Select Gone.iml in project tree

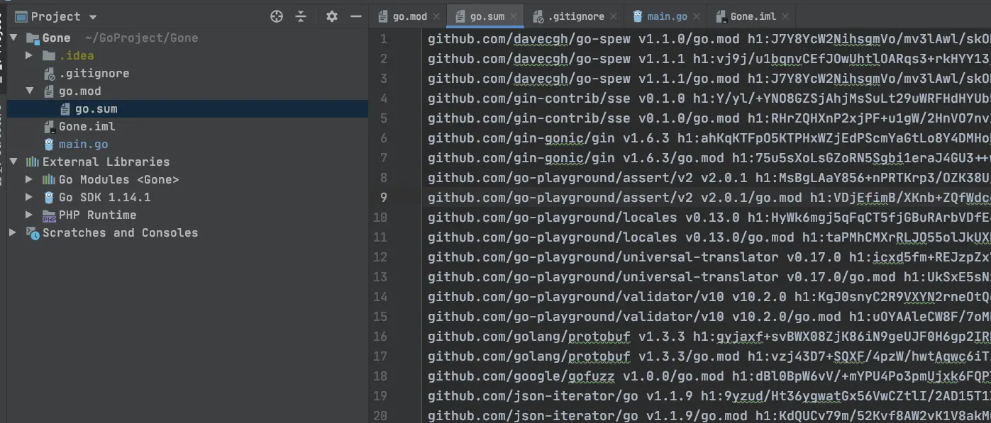pos(87,127)
